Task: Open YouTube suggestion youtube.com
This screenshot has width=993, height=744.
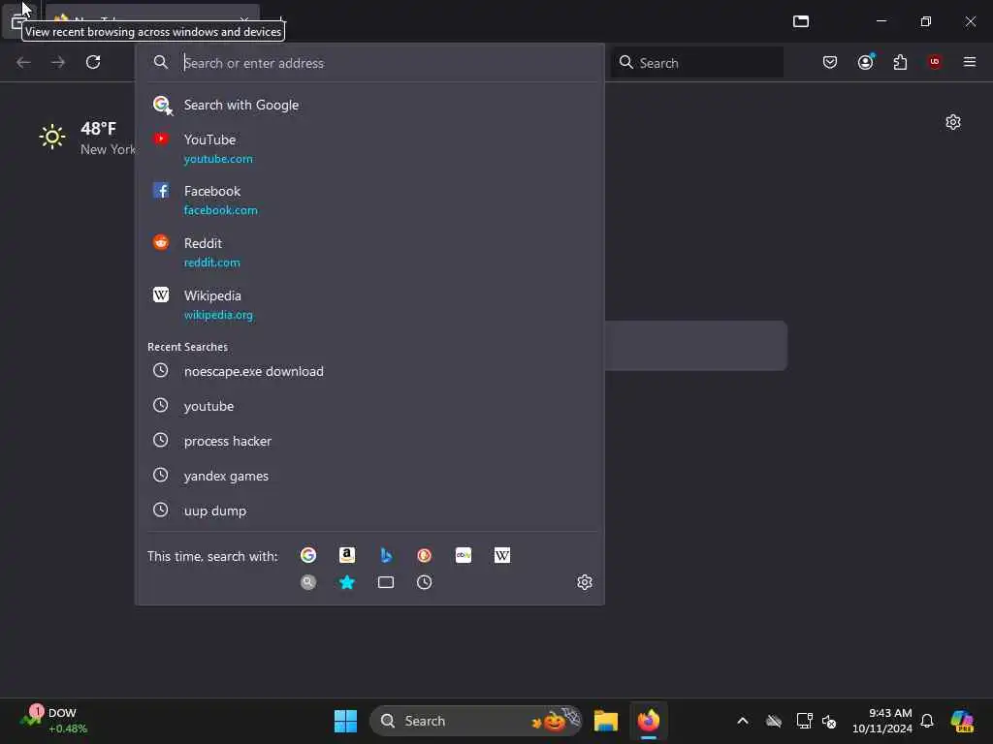Action: (369, 148)
